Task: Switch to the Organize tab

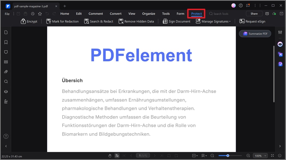Action: pyautogui.click(x=149, y=14)
